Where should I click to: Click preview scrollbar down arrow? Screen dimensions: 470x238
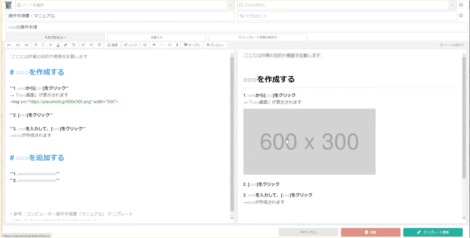pyautogui.click(x=464, y=218)
